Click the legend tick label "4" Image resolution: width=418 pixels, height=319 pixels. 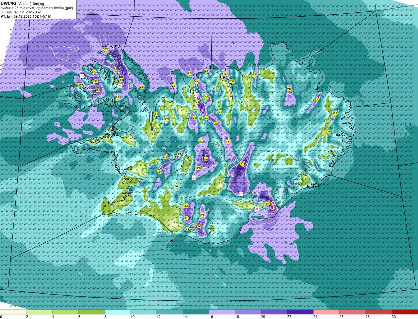53,317
